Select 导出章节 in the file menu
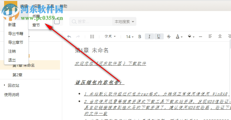Screen dimensions: 231x120 [16, 42]
